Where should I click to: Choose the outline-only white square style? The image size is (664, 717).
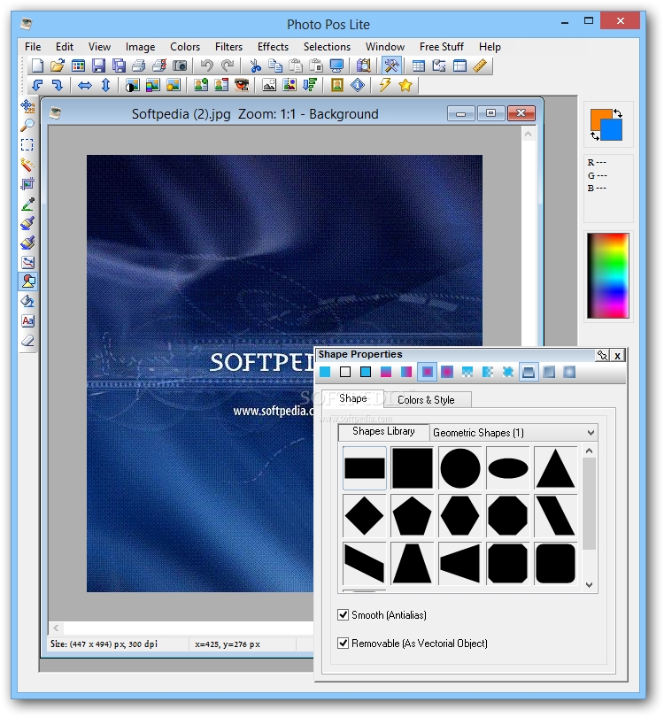coord(345,372)
